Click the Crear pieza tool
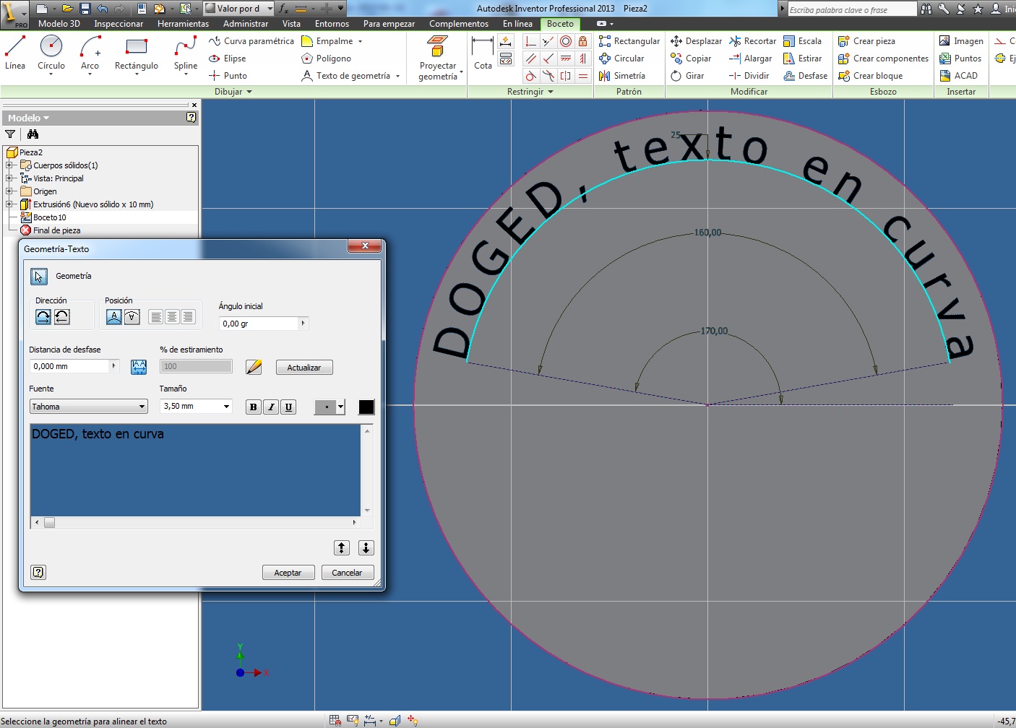 pos(866,41)
